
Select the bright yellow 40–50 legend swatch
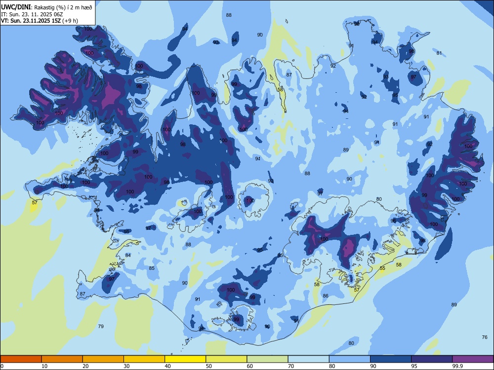185,359
